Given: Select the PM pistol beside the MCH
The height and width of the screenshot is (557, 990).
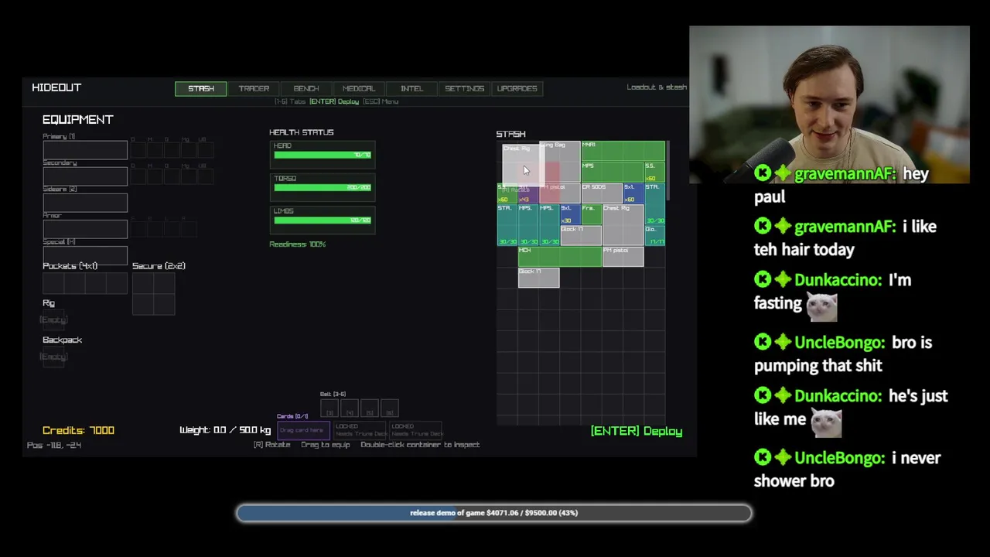Looking at the screenshot, I should (623, 257).
